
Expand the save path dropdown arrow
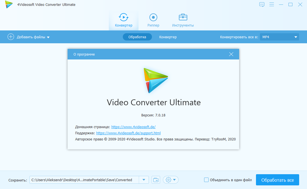pyautogui.click(x=144, y=180)
